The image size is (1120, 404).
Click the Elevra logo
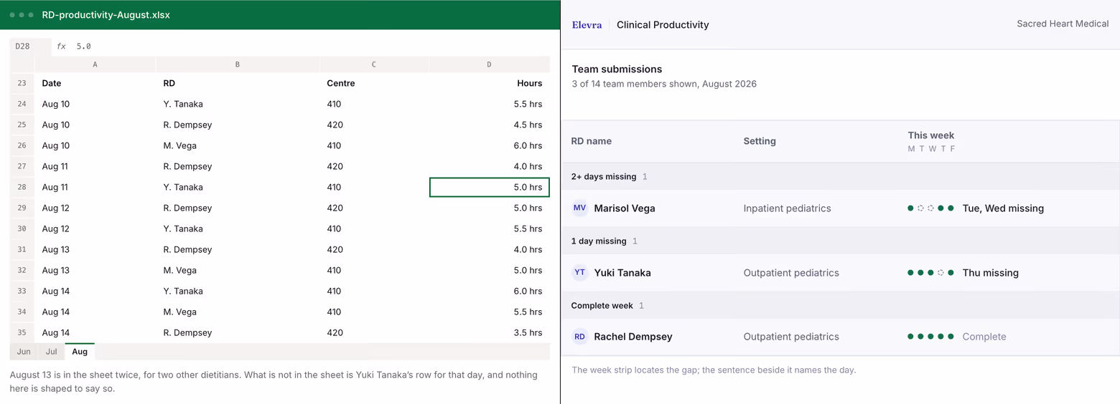click(587, 24)
